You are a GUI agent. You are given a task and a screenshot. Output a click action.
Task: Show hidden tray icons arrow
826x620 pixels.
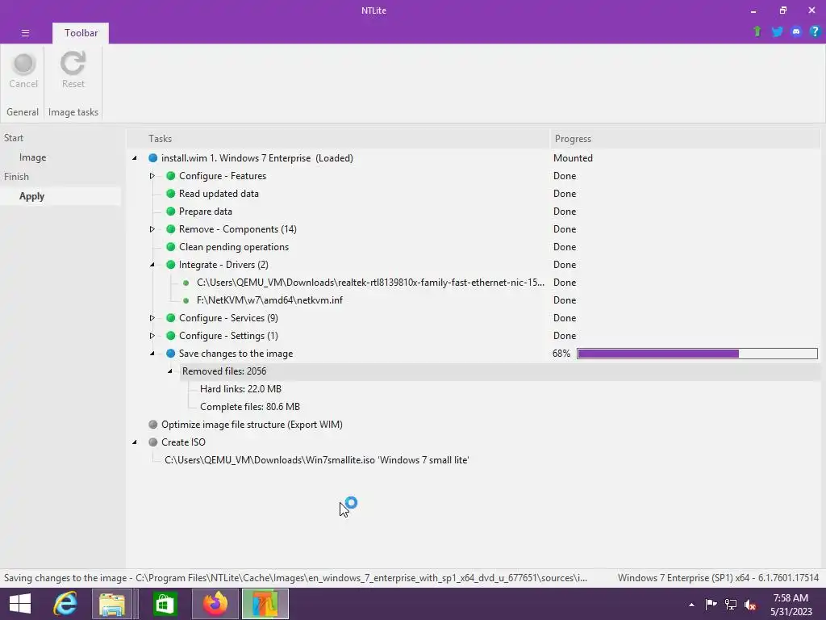click(x=691, y=605)
